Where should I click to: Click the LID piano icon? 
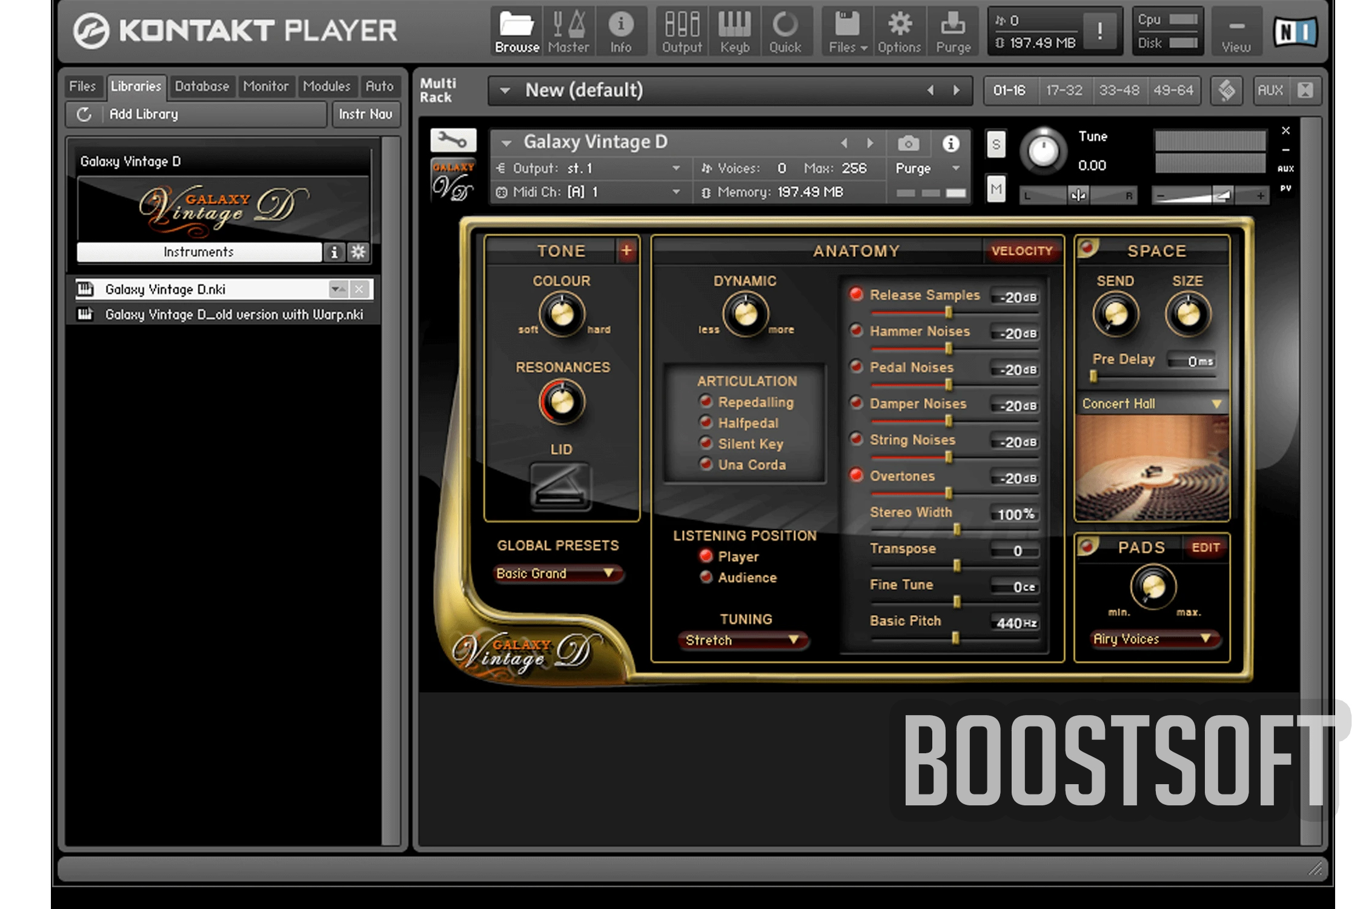tap(560, 487)
